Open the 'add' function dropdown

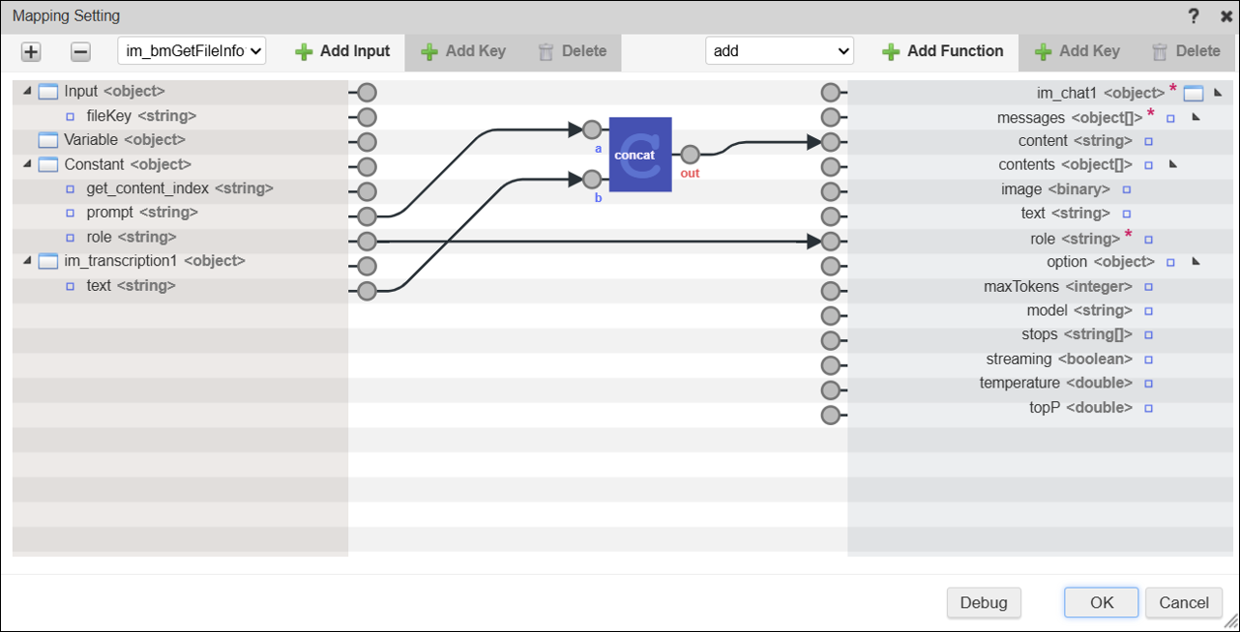(x=779, y=51)
